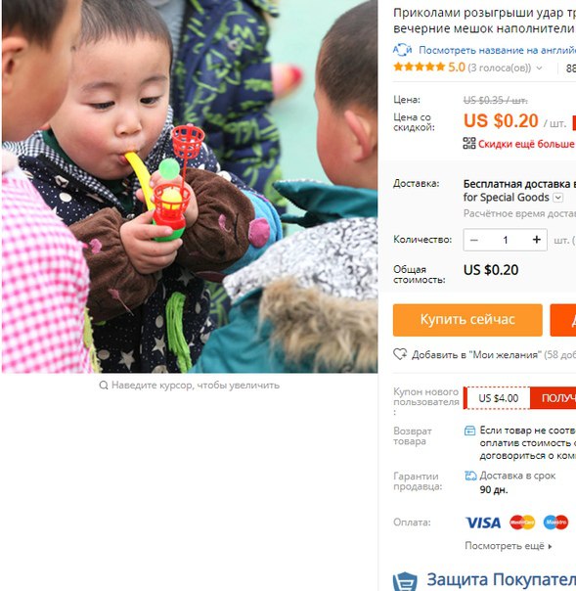Increase quantity with the plus button
This screenshot has height=591, width=576.
[x=537, y=240]
